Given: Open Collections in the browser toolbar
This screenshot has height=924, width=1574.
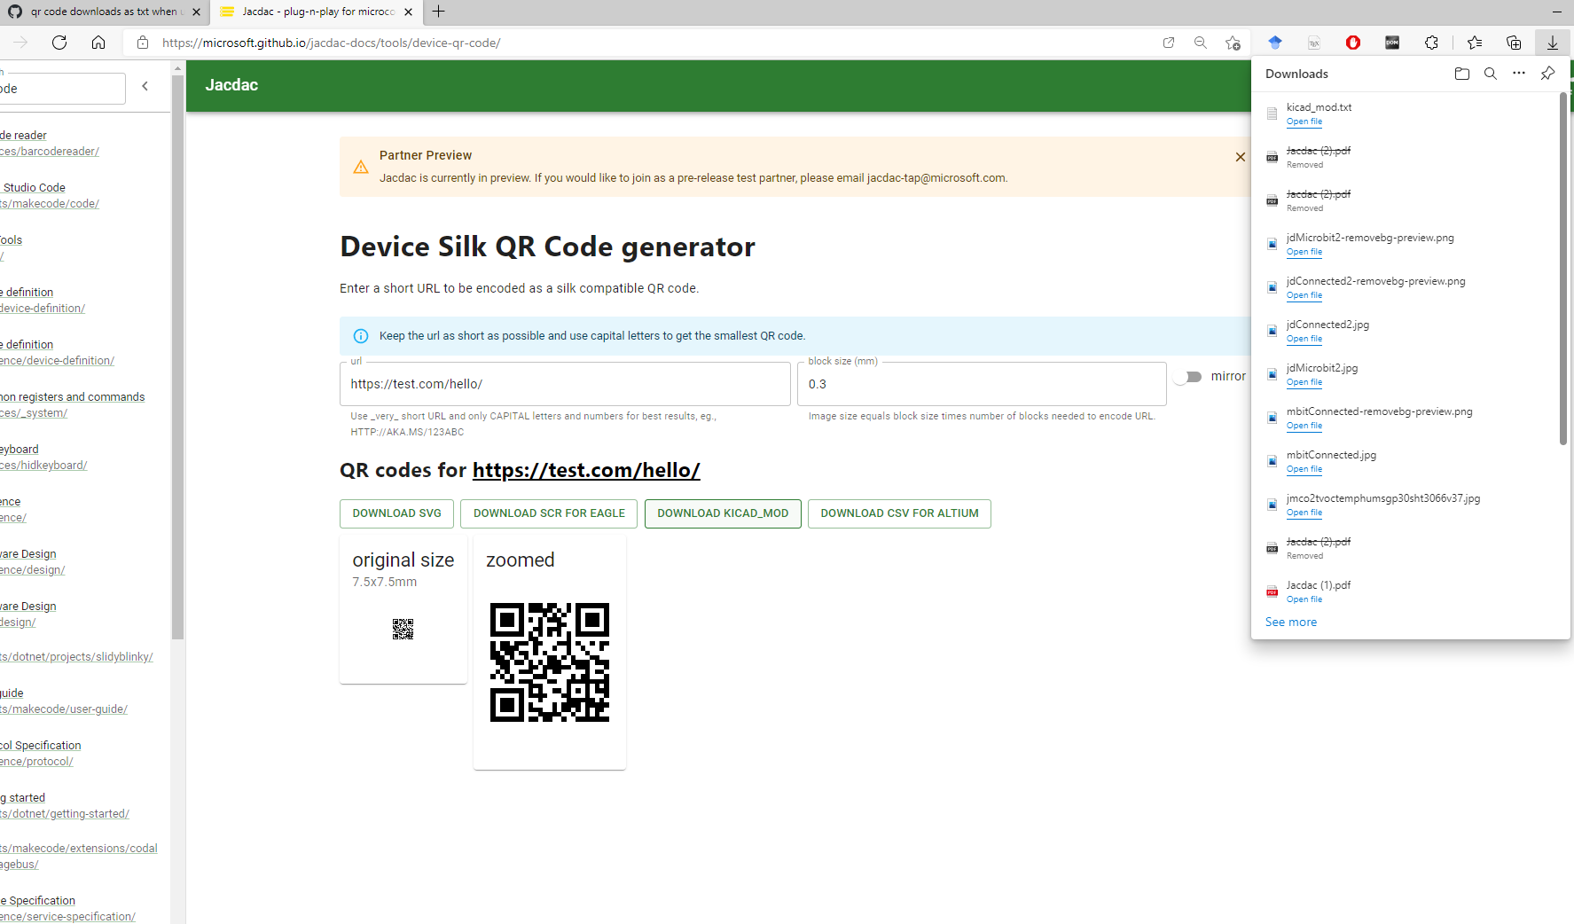Looking at the screenshot, I should (1514, 42).
